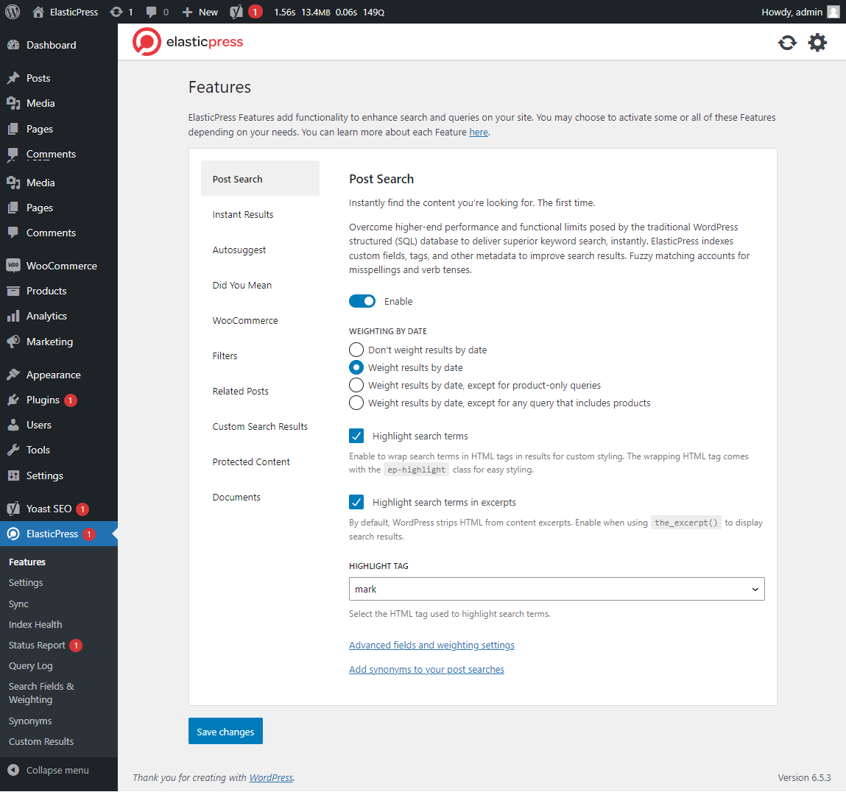Viewport: 846px width, 792px height.
Task: Select Don't weight results by date
Action: (356, 350)
